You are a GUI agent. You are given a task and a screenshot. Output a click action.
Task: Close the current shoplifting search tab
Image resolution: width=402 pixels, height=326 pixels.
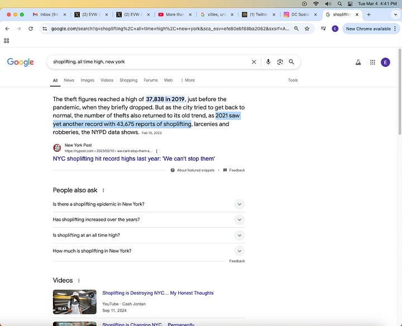point(357,15)
